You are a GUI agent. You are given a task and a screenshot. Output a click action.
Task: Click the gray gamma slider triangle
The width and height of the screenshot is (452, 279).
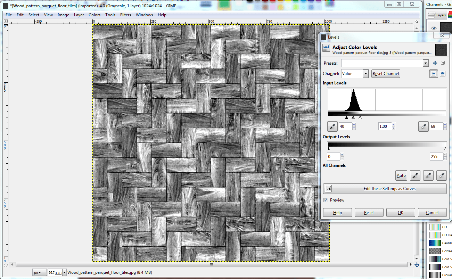(x=353, y=118)
